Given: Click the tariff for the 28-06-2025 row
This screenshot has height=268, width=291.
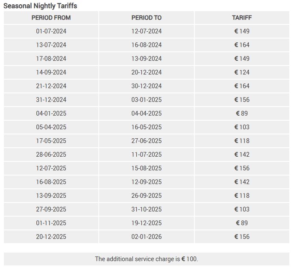Looking at the screenshot, I should [x=242, y=155].
